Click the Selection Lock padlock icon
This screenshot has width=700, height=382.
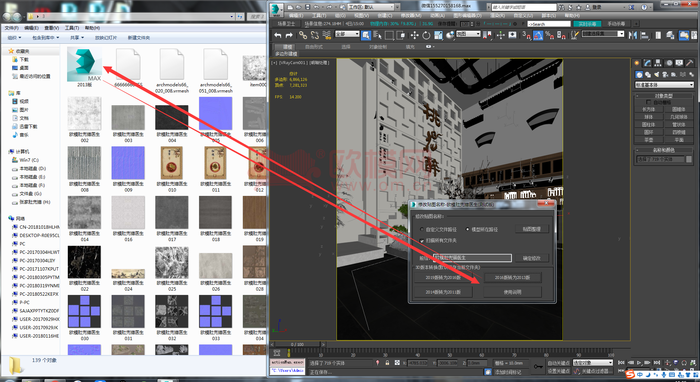[x=387, y=363]
